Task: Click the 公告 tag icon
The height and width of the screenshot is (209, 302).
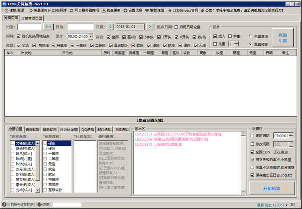Action: tap(202, 11)
